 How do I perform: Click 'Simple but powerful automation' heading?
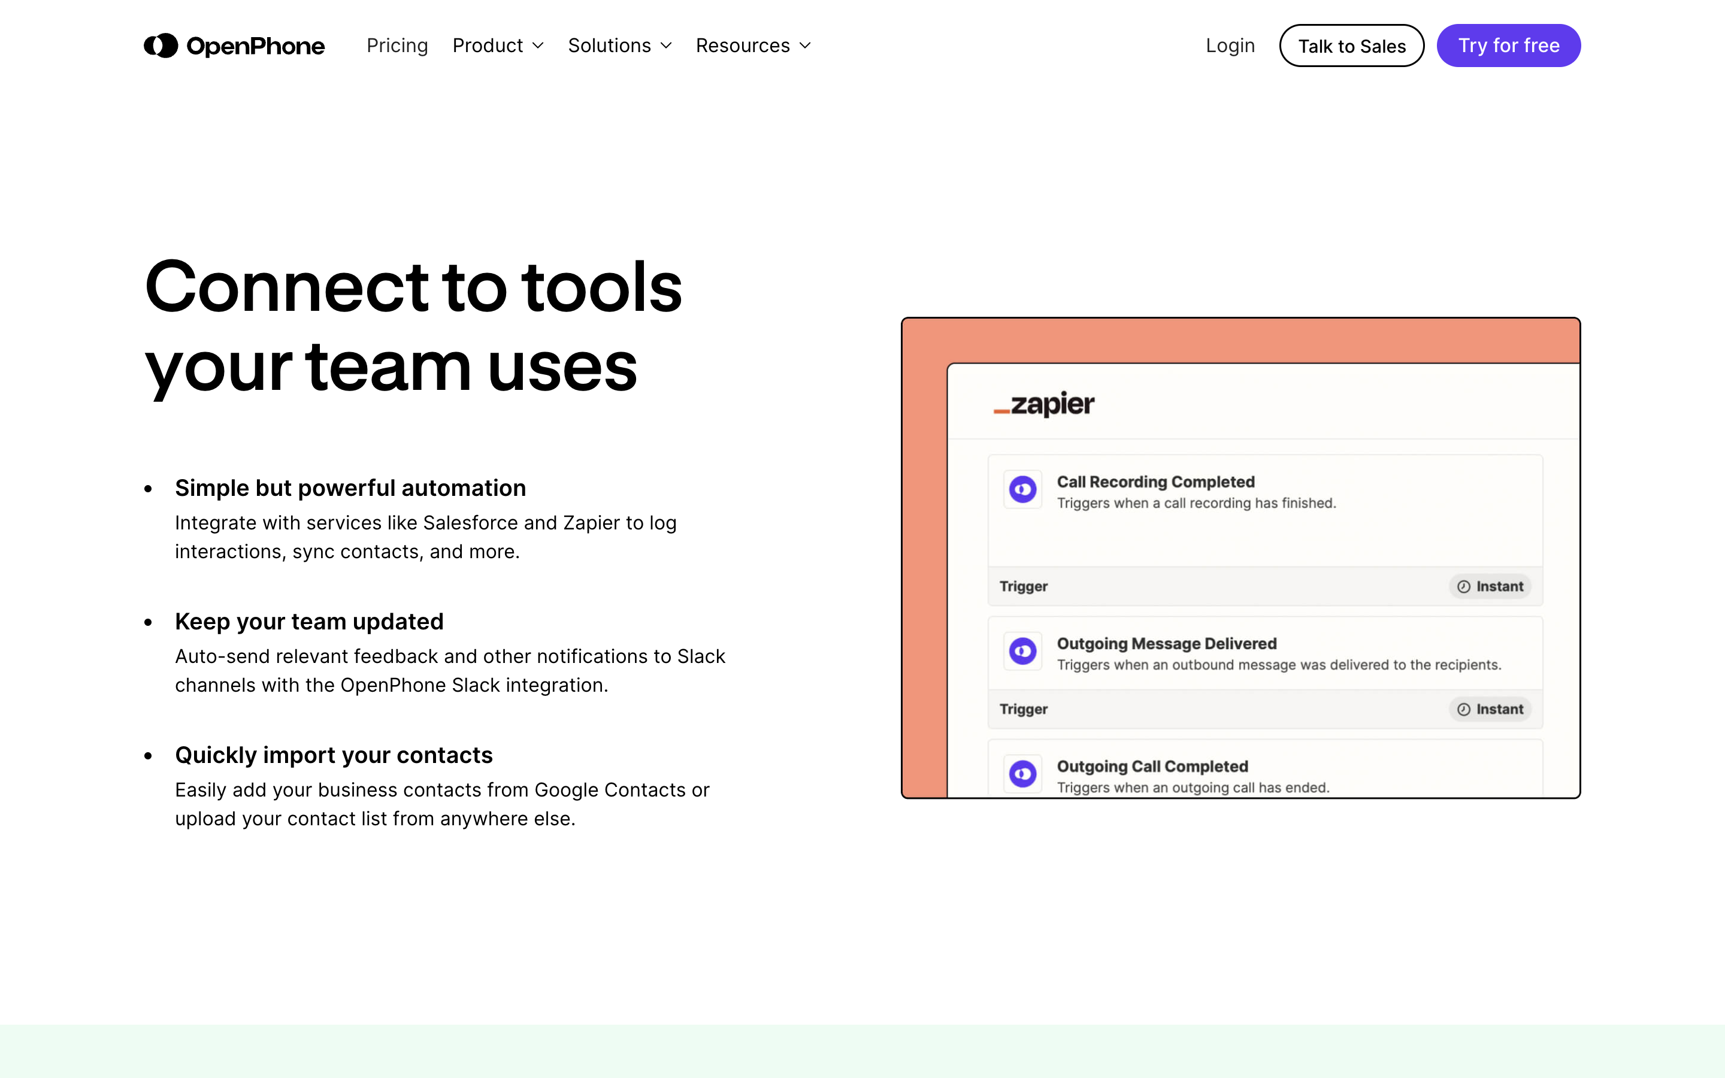pos(351,488)
